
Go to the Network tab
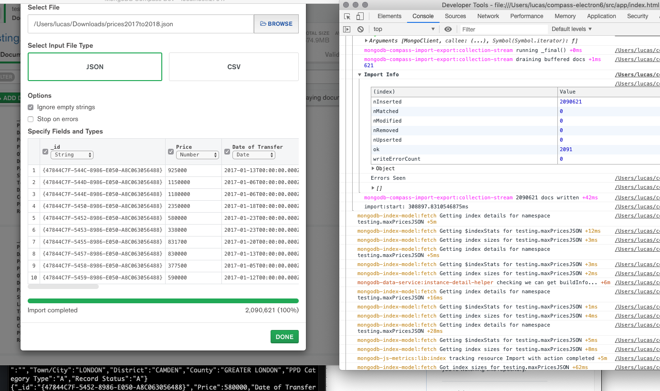click(488, 16)
